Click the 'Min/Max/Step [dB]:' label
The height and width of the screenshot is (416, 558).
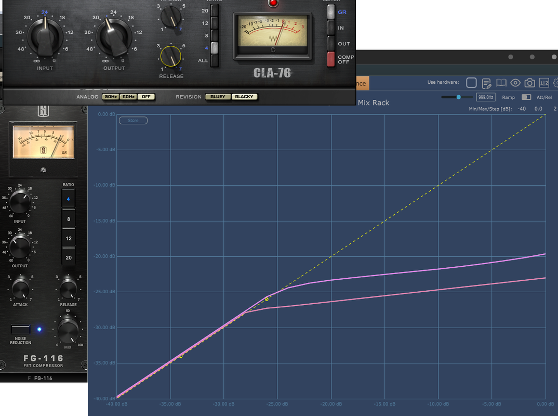pos(490,109)
